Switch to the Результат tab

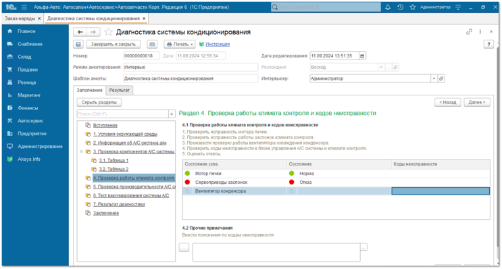[x=119, y=91]
